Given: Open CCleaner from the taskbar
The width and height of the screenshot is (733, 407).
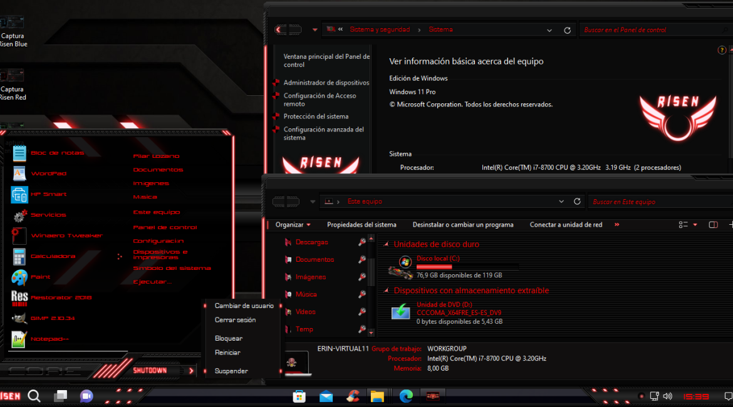Looking at the screenshot, I should (x=353, y=396).
